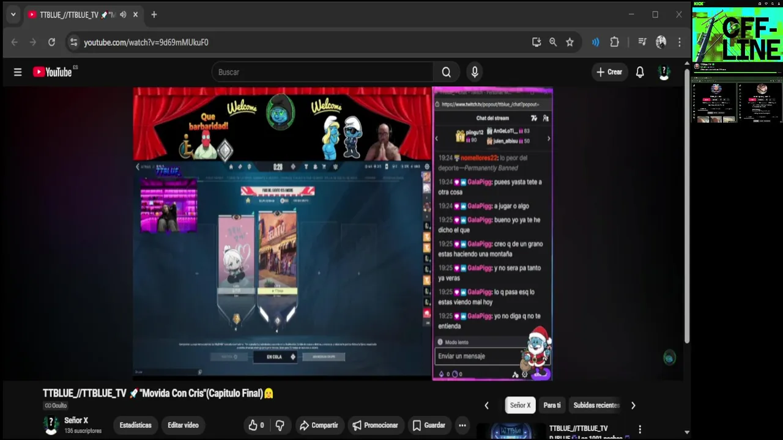783x440 pixels.
Task: Click the Guardar button
Action: click(428, 425)
